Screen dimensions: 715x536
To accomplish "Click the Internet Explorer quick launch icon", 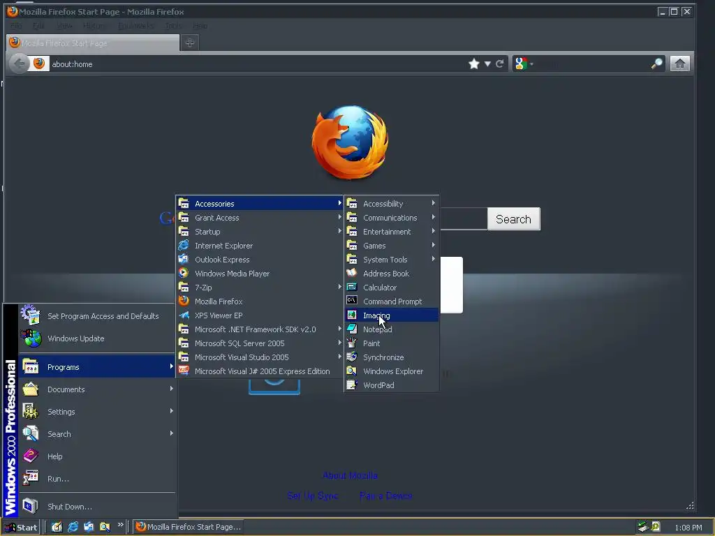I will [73, 527].
